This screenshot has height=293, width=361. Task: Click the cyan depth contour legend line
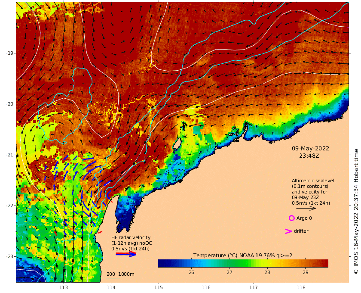[x=113, y=278]
